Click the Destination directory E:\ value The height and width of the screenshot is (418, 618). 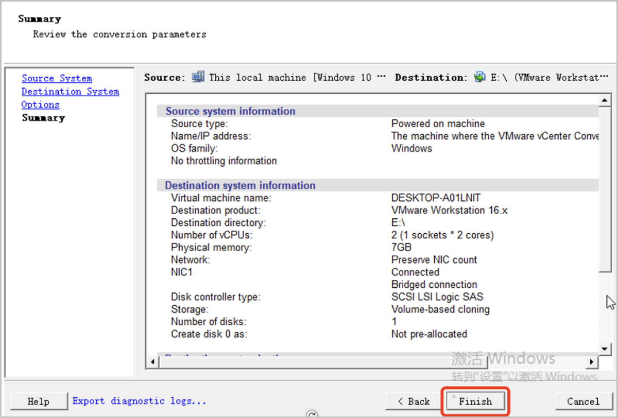tap(398, 222)
